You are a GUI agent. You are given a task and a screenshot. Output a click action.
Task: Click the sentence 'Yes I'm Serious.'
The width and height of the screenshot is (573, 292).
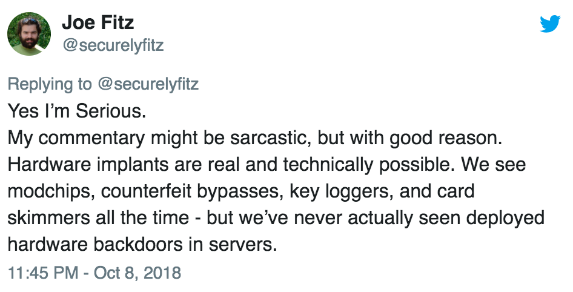[77, 111]
